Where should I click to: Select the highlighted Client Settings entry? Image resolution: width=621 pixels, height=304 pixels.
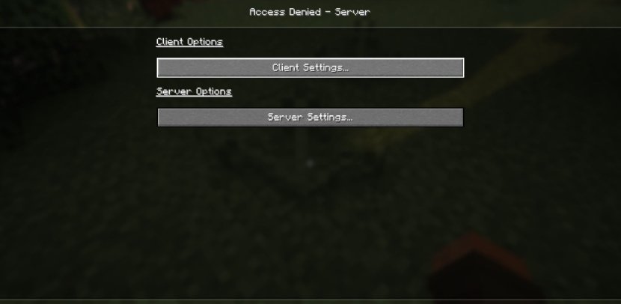pos(310,68)
